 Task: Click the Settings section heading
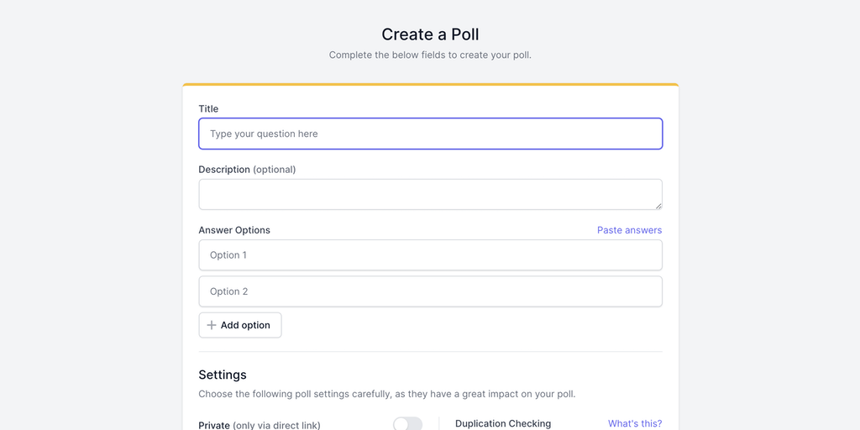tap(223, 375)
